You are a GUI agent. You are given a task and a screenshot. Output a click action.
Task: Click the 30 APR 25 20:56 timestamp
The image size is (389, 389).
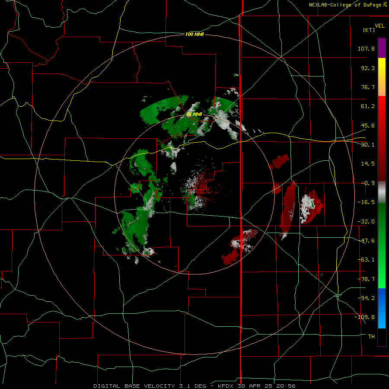point(266,386)
